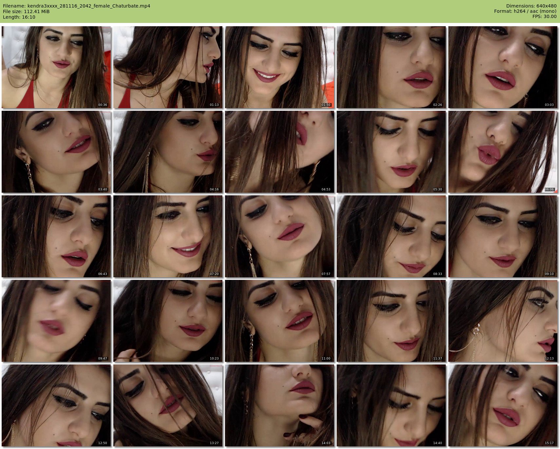Open the frame timestamped 14:03
560x449 pixels.
pos(279,405)
